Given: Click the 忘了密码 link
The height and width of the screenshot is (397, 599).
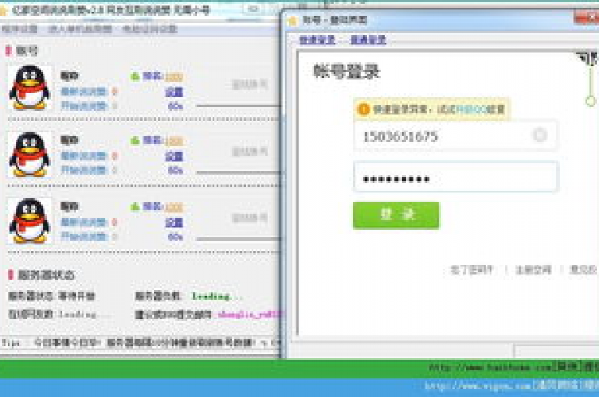Looking at the screenshot, I should [x=472, y=269].
